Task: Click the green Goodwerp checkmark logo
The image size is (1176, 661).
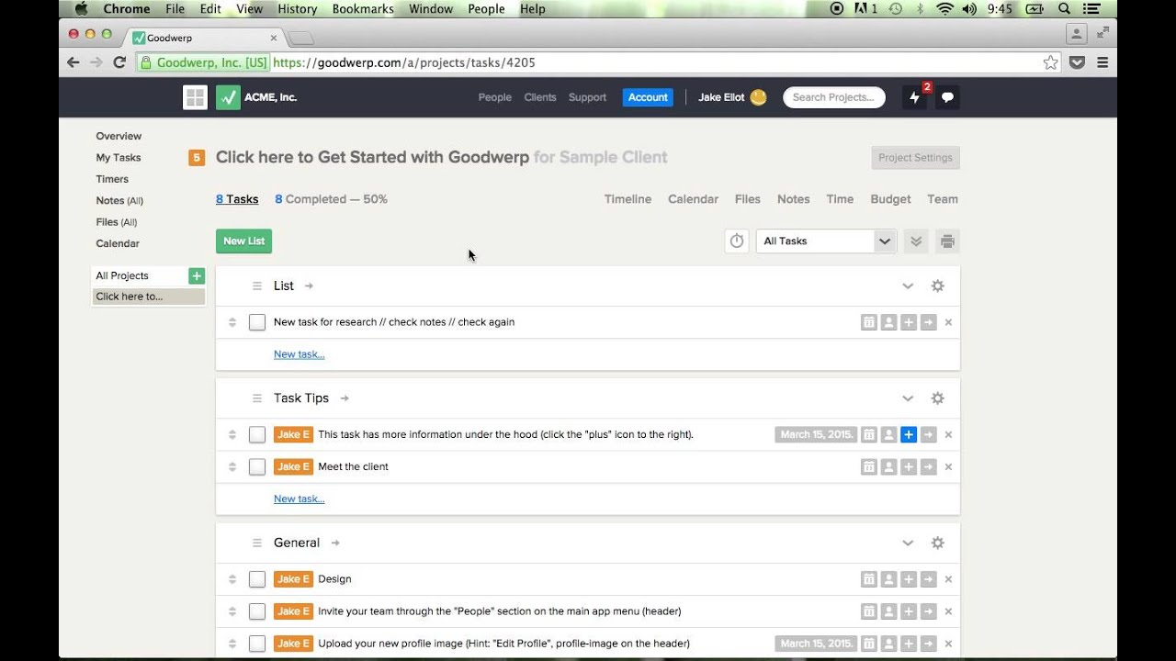Action: pyautogui.click(x=228, y=97)
